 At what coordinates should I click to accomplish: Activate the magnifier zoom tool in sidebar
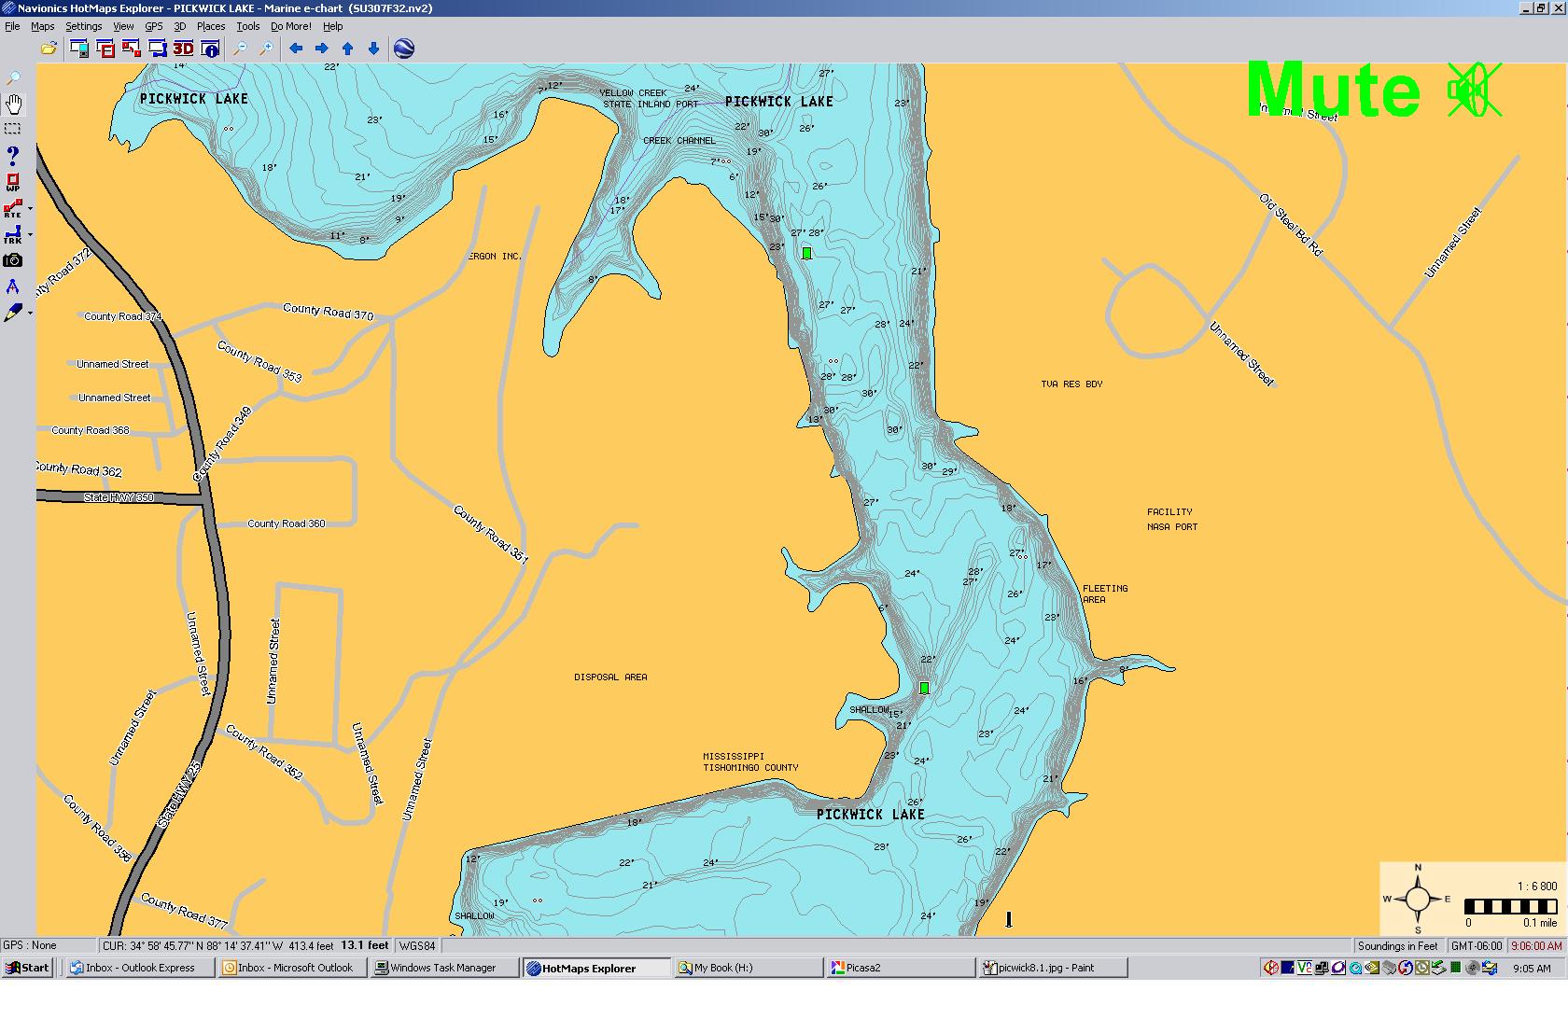point(13,78)
